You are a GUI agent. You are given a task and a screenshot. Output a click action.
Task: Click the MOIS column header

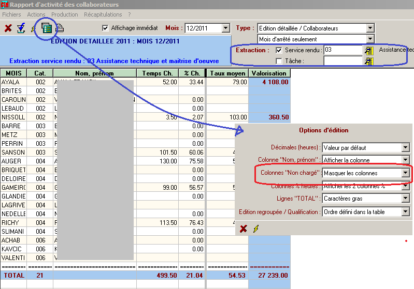pos(13,73)
